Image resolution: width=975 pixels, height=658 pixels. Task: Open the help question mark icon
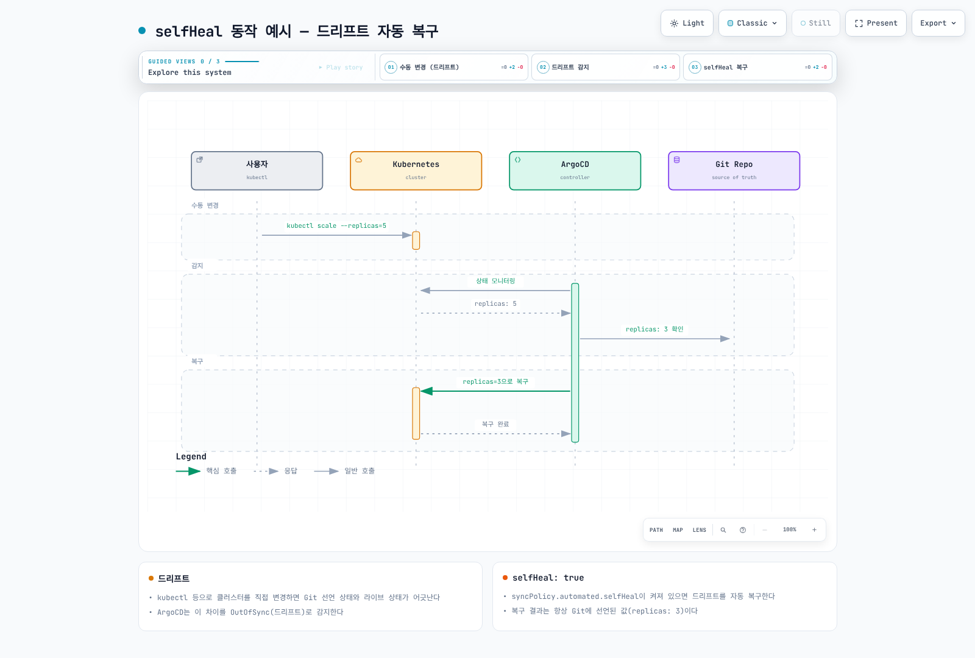[743, 530]
